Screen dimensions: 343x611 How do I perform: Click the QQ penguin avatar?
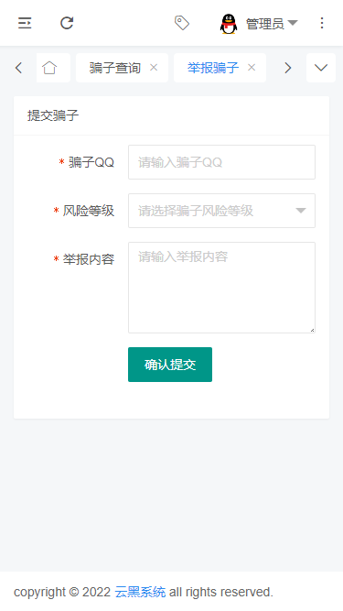[x=229, y=24]
